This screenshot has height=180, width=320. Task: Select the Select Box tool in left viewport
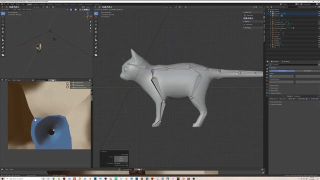(x=3, y=13)
